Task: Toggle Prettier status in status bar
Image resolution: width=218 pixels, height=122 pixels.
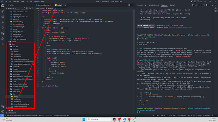Action: point(206,115)
